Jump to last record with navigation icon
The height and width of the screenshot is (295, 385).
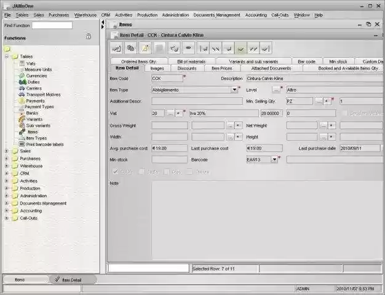(x=266, y=48)
